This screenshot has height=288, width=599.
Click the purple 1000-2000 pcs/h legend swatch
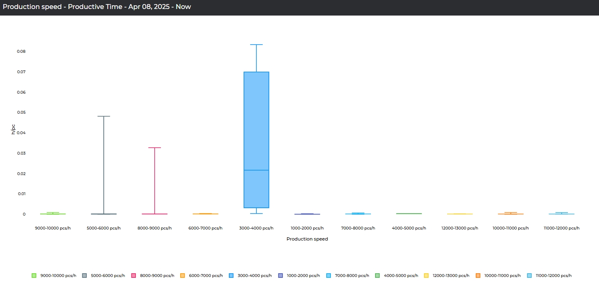pos(280,276)
